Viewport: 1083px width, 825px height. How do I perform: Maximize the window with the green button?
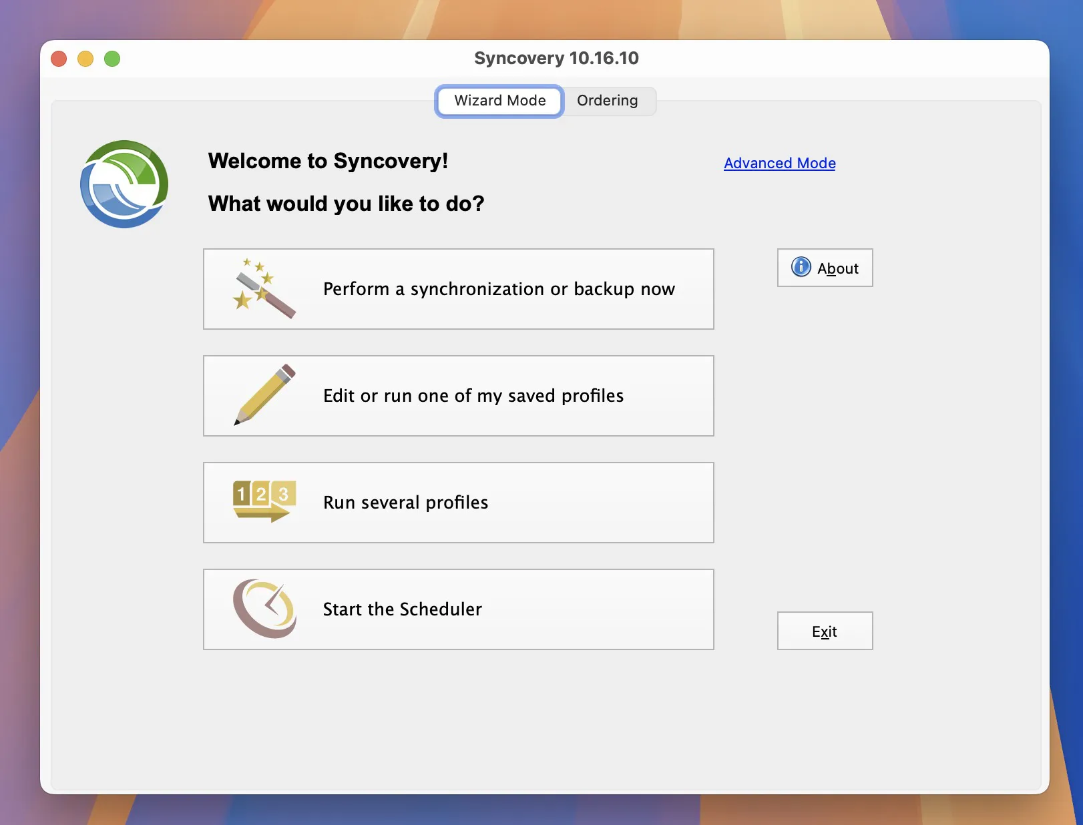(112, 59)
